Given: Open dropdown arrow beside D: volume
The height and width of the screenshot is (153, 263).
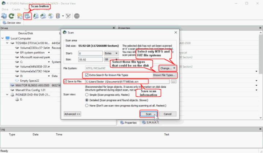Looking at the screenshot, I should tap(49, 76).
